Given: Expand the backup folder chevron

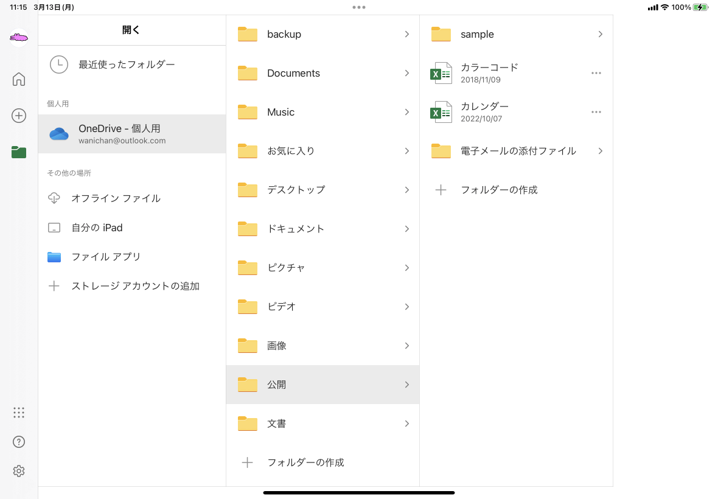Looking at the screenshot, I should click(x=406, y=34).
